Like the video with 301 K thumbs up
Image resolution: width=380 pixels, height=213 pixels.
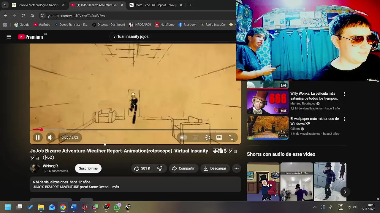click(142, 168)
